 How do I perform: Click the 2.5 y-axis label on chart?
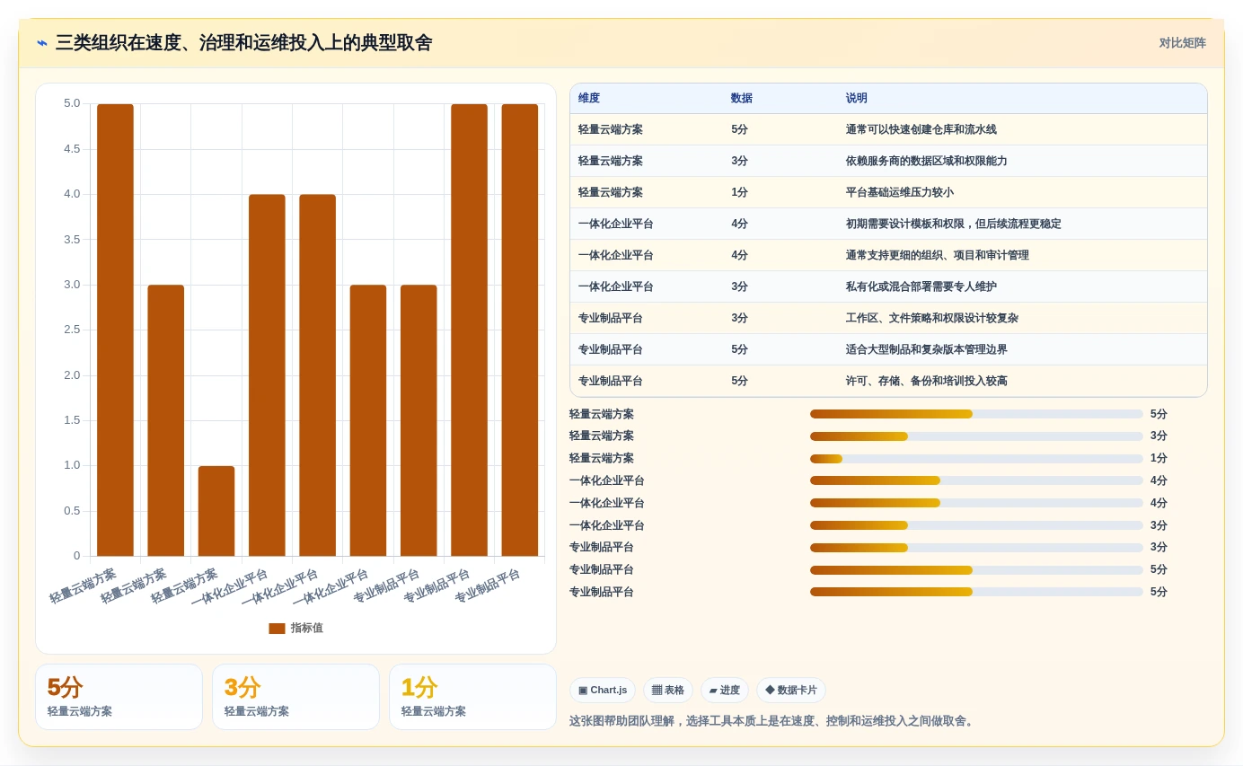[x=72, y=330]
